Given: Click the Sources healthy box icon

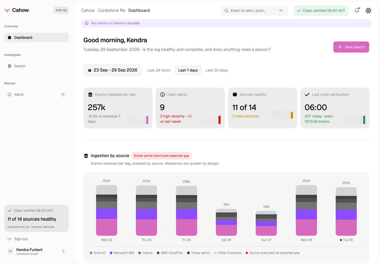Looking at the screenshot, I should coord(235,95).
